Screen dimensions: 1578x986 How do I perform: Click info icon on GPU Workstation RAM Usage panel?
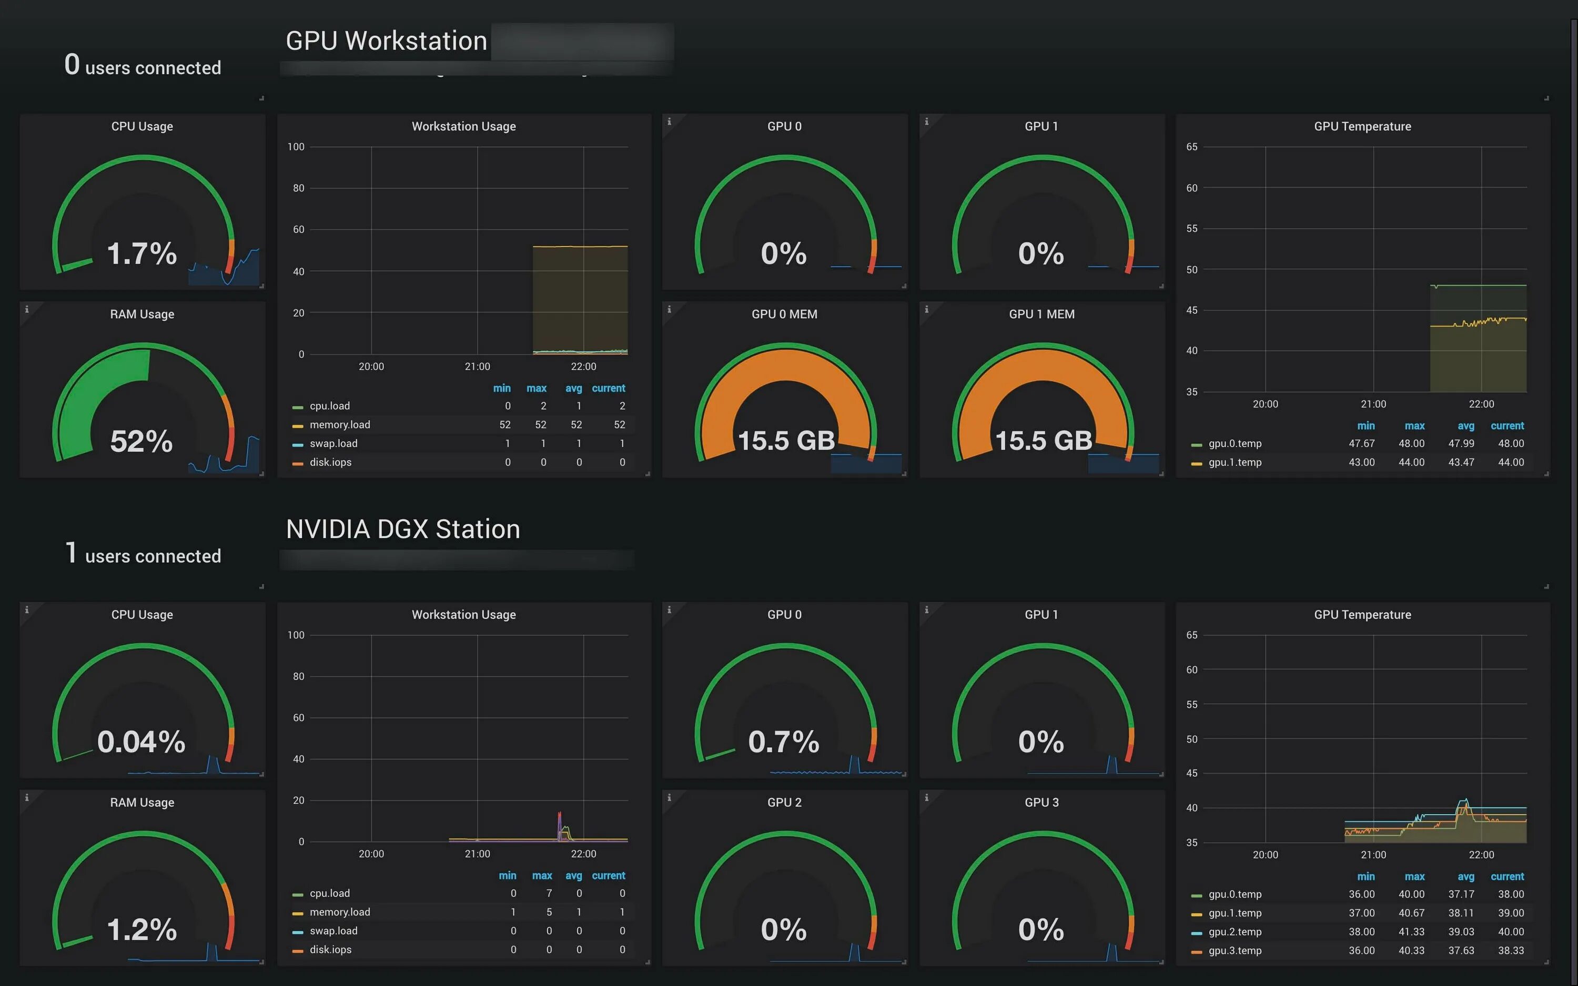[27, 309]
